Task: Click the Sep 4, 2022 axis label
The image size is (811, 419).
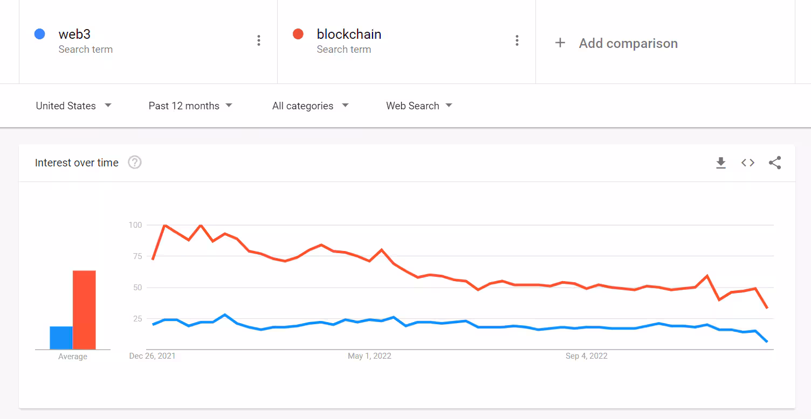Action: click(587, 356)
